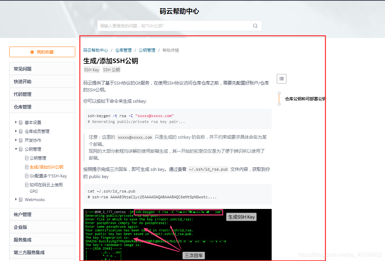Open 如何在码云上使用GPG sidebar link
385x261 pixels.
46,188
